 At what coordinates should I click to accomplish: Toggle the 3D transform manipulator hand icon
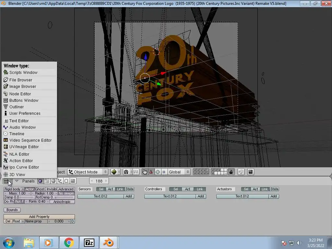click(145, 172)
